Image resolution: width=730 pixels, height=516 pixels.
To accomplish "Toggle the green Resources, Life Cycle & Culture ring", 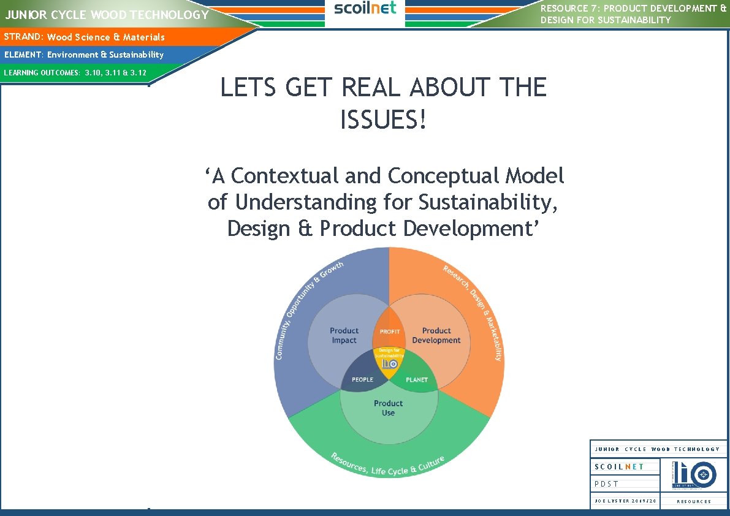I will [x=389, y=467].
